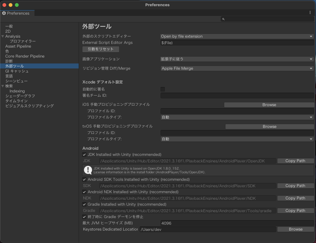Browse for the tvOS 手動プロビジョニングプロファイル

point(269,127)
